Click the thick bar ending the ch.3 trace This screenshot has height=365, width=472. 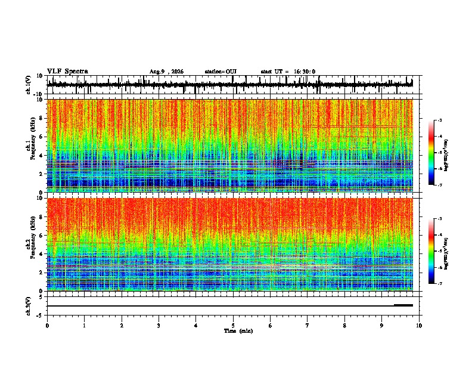[x=403, y=305]
